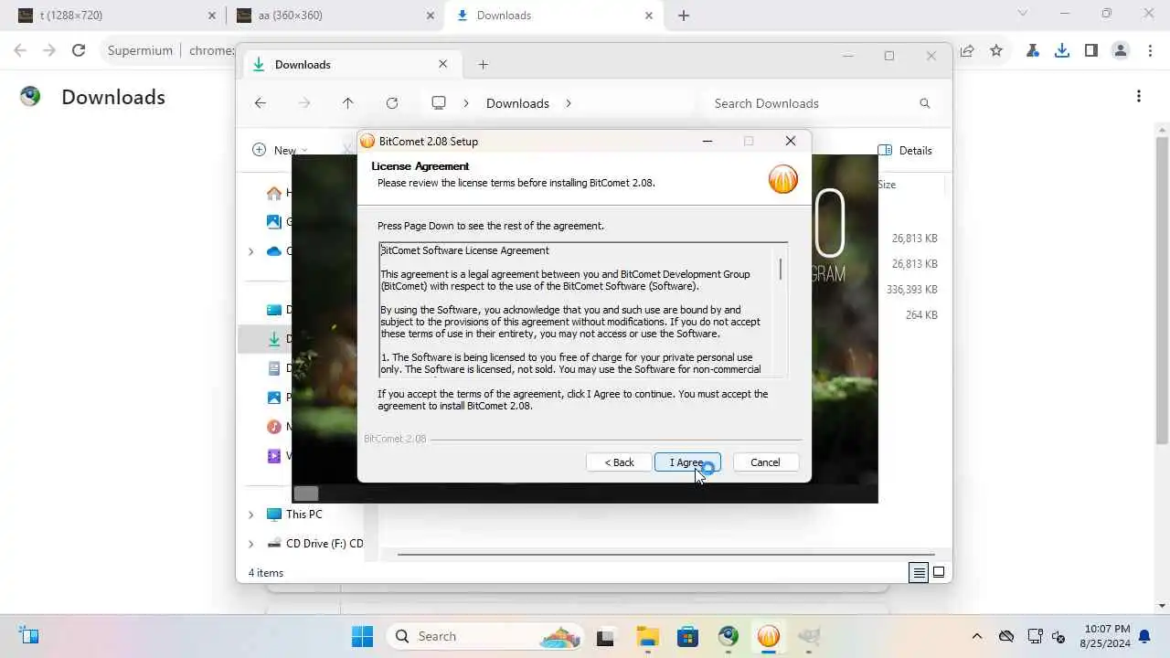Click the taskbar Search box
The height and width of the screenshot is (658, 1170).
click(484, 636)
